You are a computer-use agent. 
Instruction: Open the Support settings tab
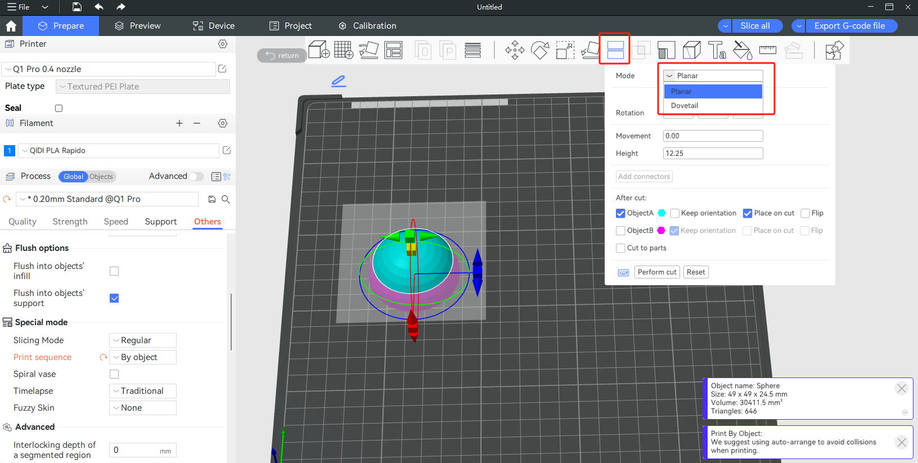tap(161, 222)
